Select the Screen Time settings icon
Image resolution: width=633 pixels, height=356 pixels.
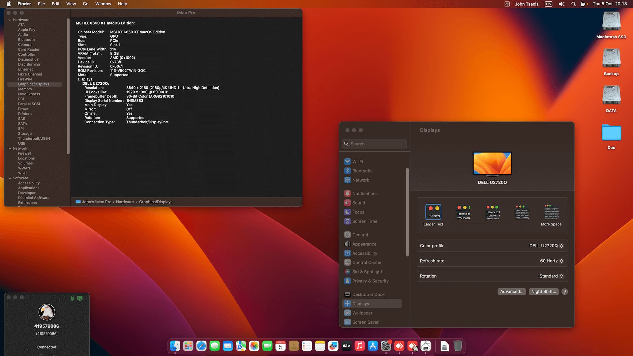tap(364, 221)
